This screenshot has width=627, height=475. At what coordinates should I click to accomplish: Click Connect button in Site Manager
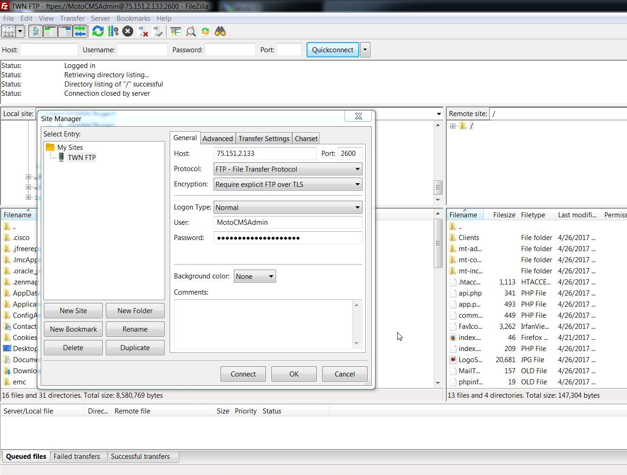(x=243, y=374)
